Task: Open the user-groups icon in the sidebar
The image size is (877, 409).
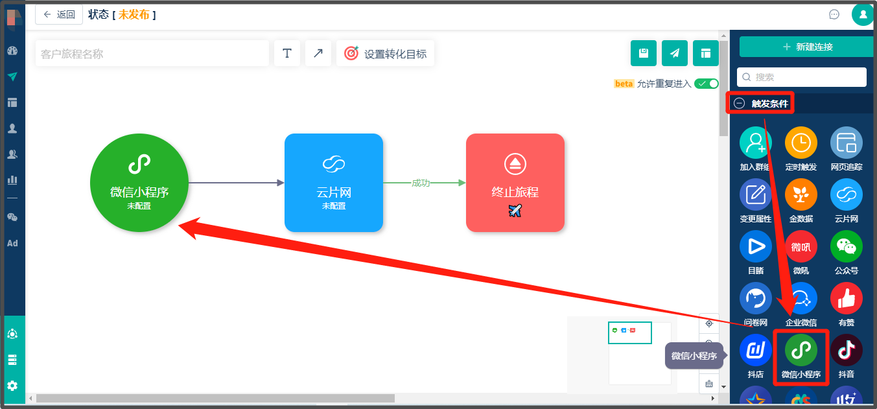Action: (12, 154)
